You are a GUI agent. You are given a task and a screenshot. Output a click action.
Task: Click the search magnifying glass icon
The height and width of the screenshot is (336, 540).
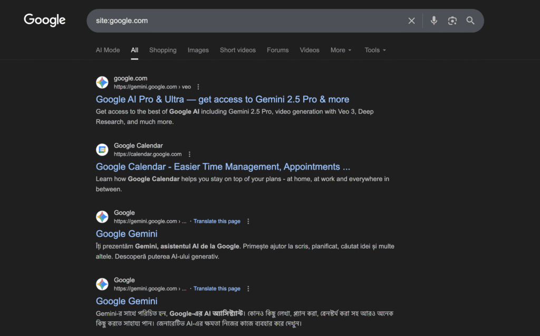[470, 21]
